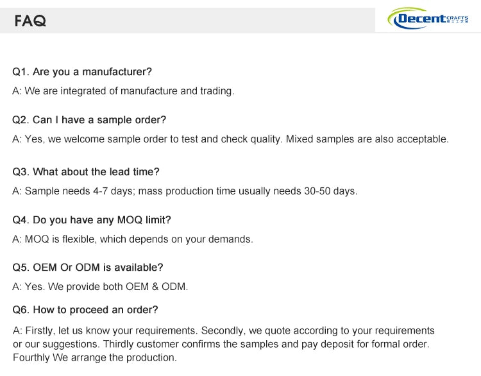Select question Q1 about being a manufacturer
This screenshot has height=376, width=481.
click(x=82, y=72)
